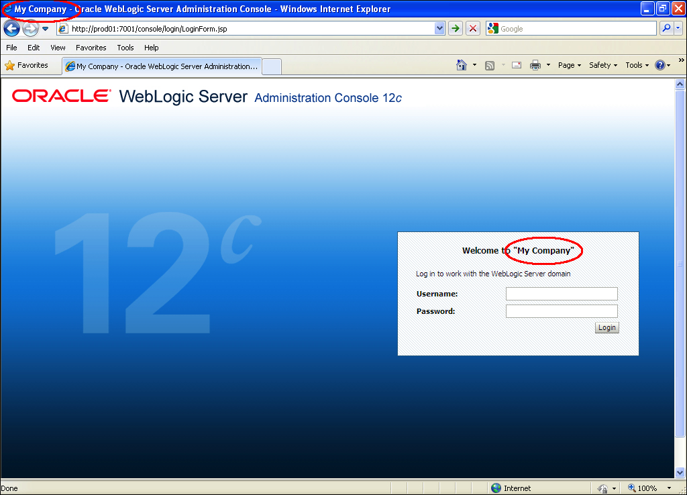This screenshot has height=495, width=687.
Task: Open the Safety command dropdown
Action: 603,65
